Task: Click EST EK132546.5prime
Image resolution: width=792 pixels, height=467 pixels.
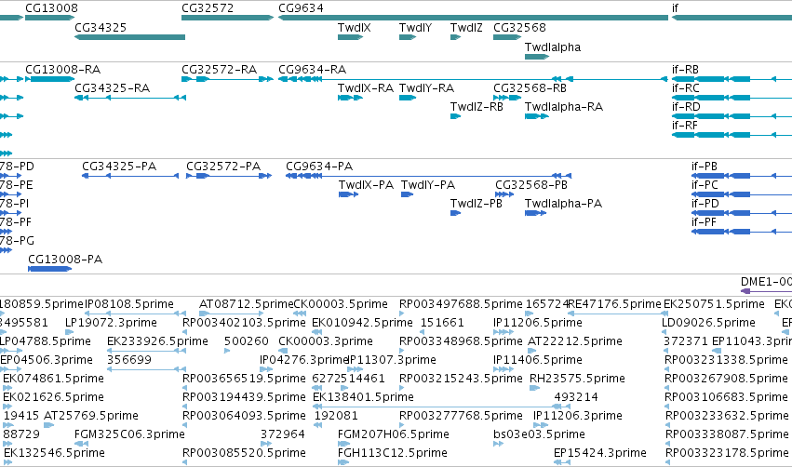Action: coord(8,463)
